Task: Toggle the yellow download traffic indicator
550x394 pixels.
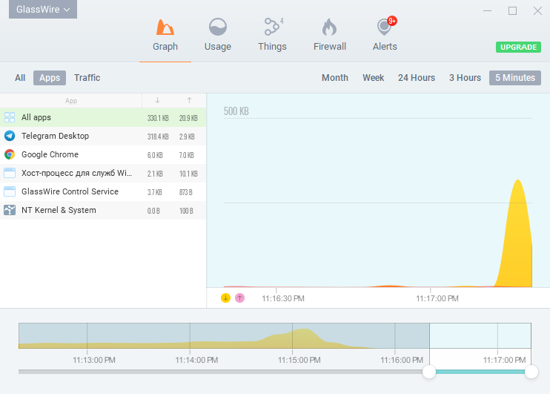Action: [225, 298]
